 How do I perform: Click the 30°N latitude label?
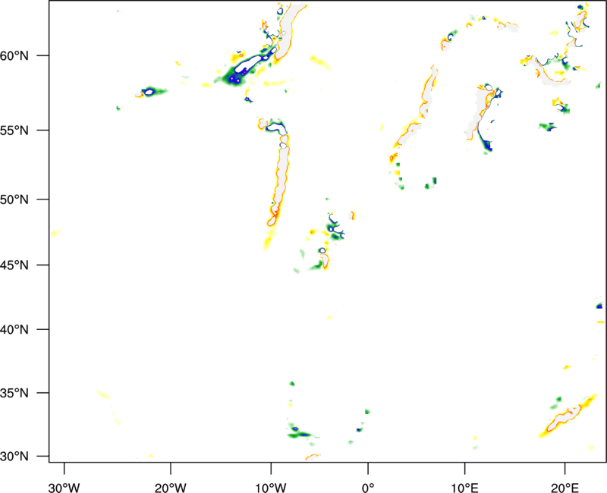point(14,457)
